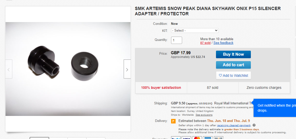Screen dimensions: 296x139
Task: Open the 87 sold link
Action: [205, 43]
